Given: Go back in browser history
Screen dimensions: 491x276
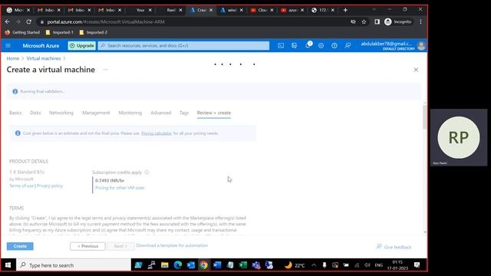Looking at the screenshot, I should click(7, 21).
